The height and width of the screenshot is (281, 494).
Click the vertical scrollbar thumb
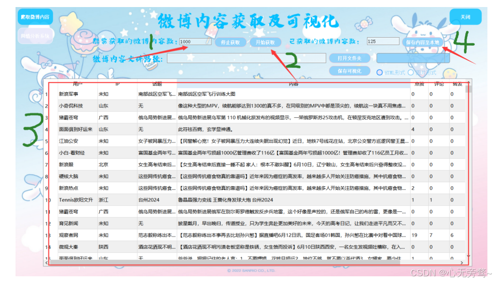click(x=469, y=89)
